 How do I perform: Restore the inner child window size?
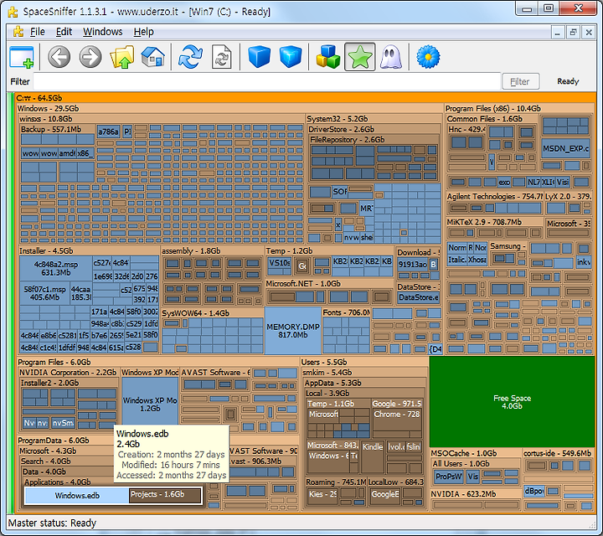[x=573, y=33]
